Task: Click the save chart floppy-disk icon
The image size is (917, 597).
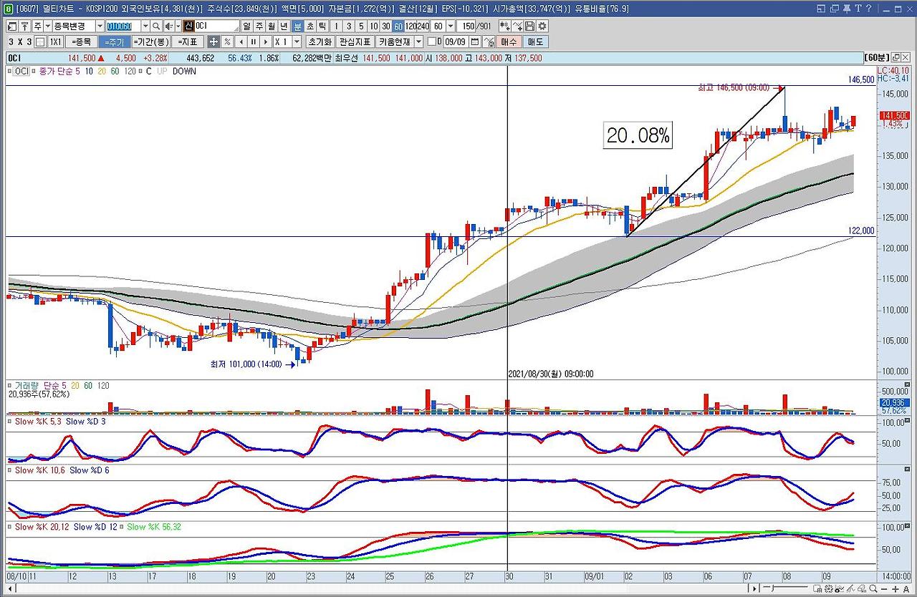Action: (x=529, y=26)
